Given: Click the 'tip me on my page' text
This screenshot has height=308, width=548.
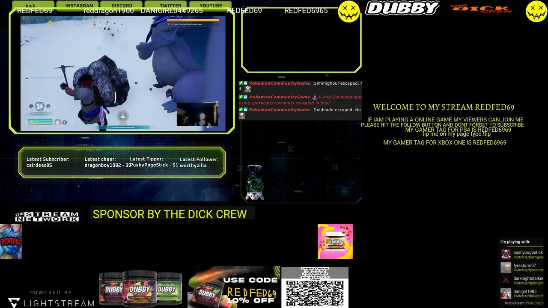Looking at the screenshot, I should click(456, 134).
